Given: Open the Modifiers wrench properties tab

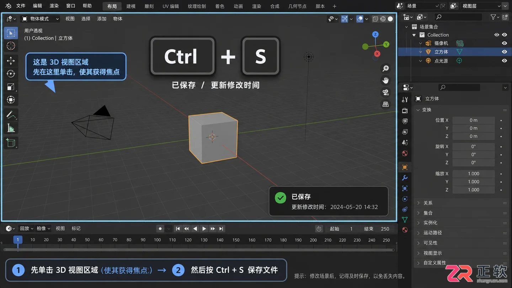Looking at the screenshot, I should click(x=405, y=178).
